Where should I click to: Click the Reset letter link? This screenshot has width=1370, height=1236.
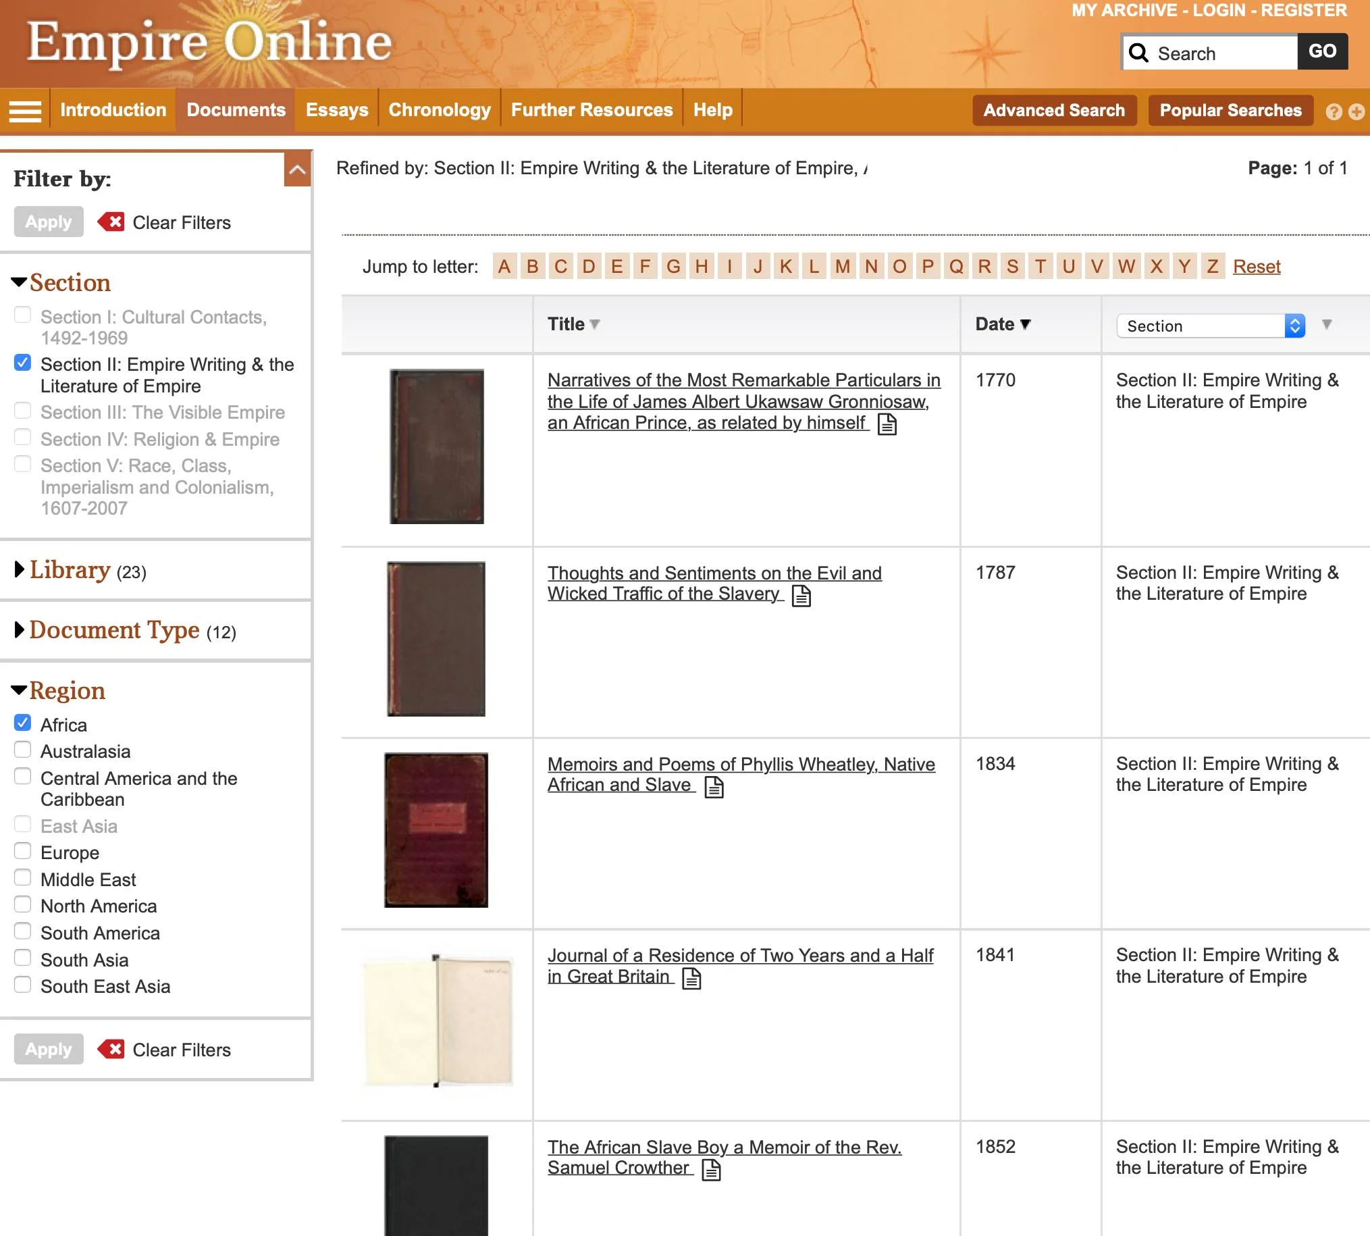[x=1256, y=266]
